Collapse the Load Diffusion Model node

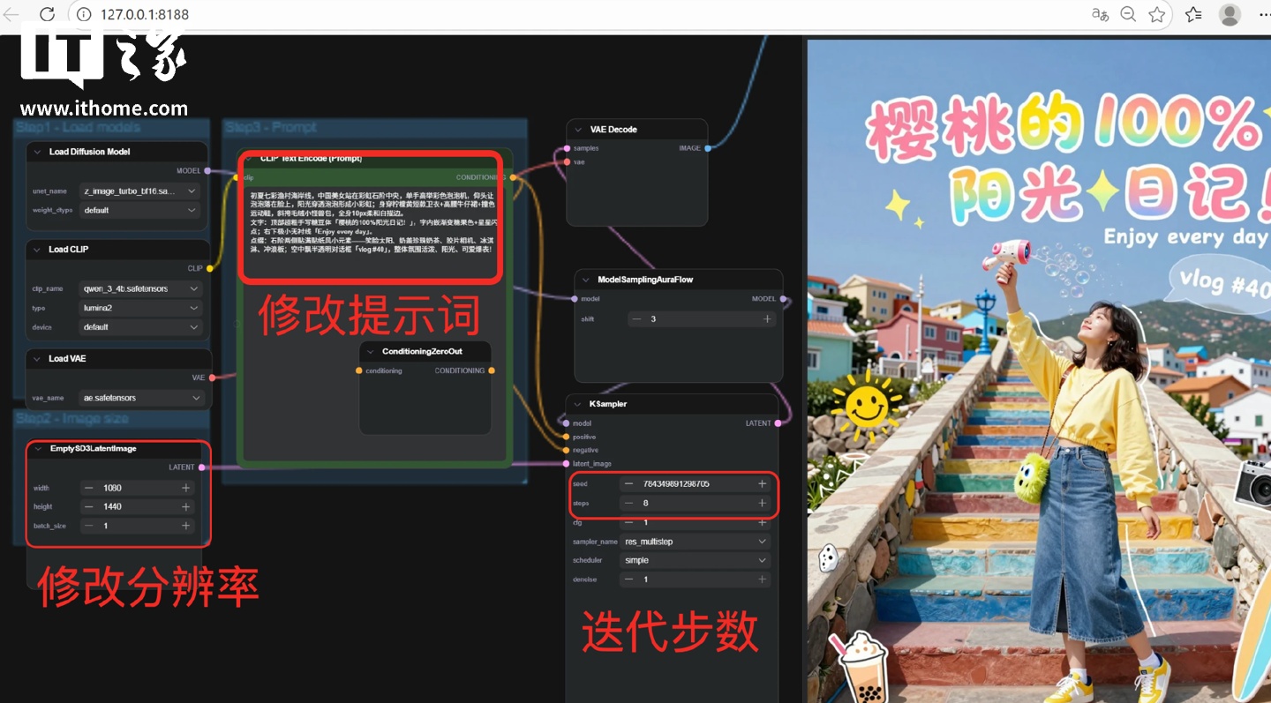[x=38, y=152]
